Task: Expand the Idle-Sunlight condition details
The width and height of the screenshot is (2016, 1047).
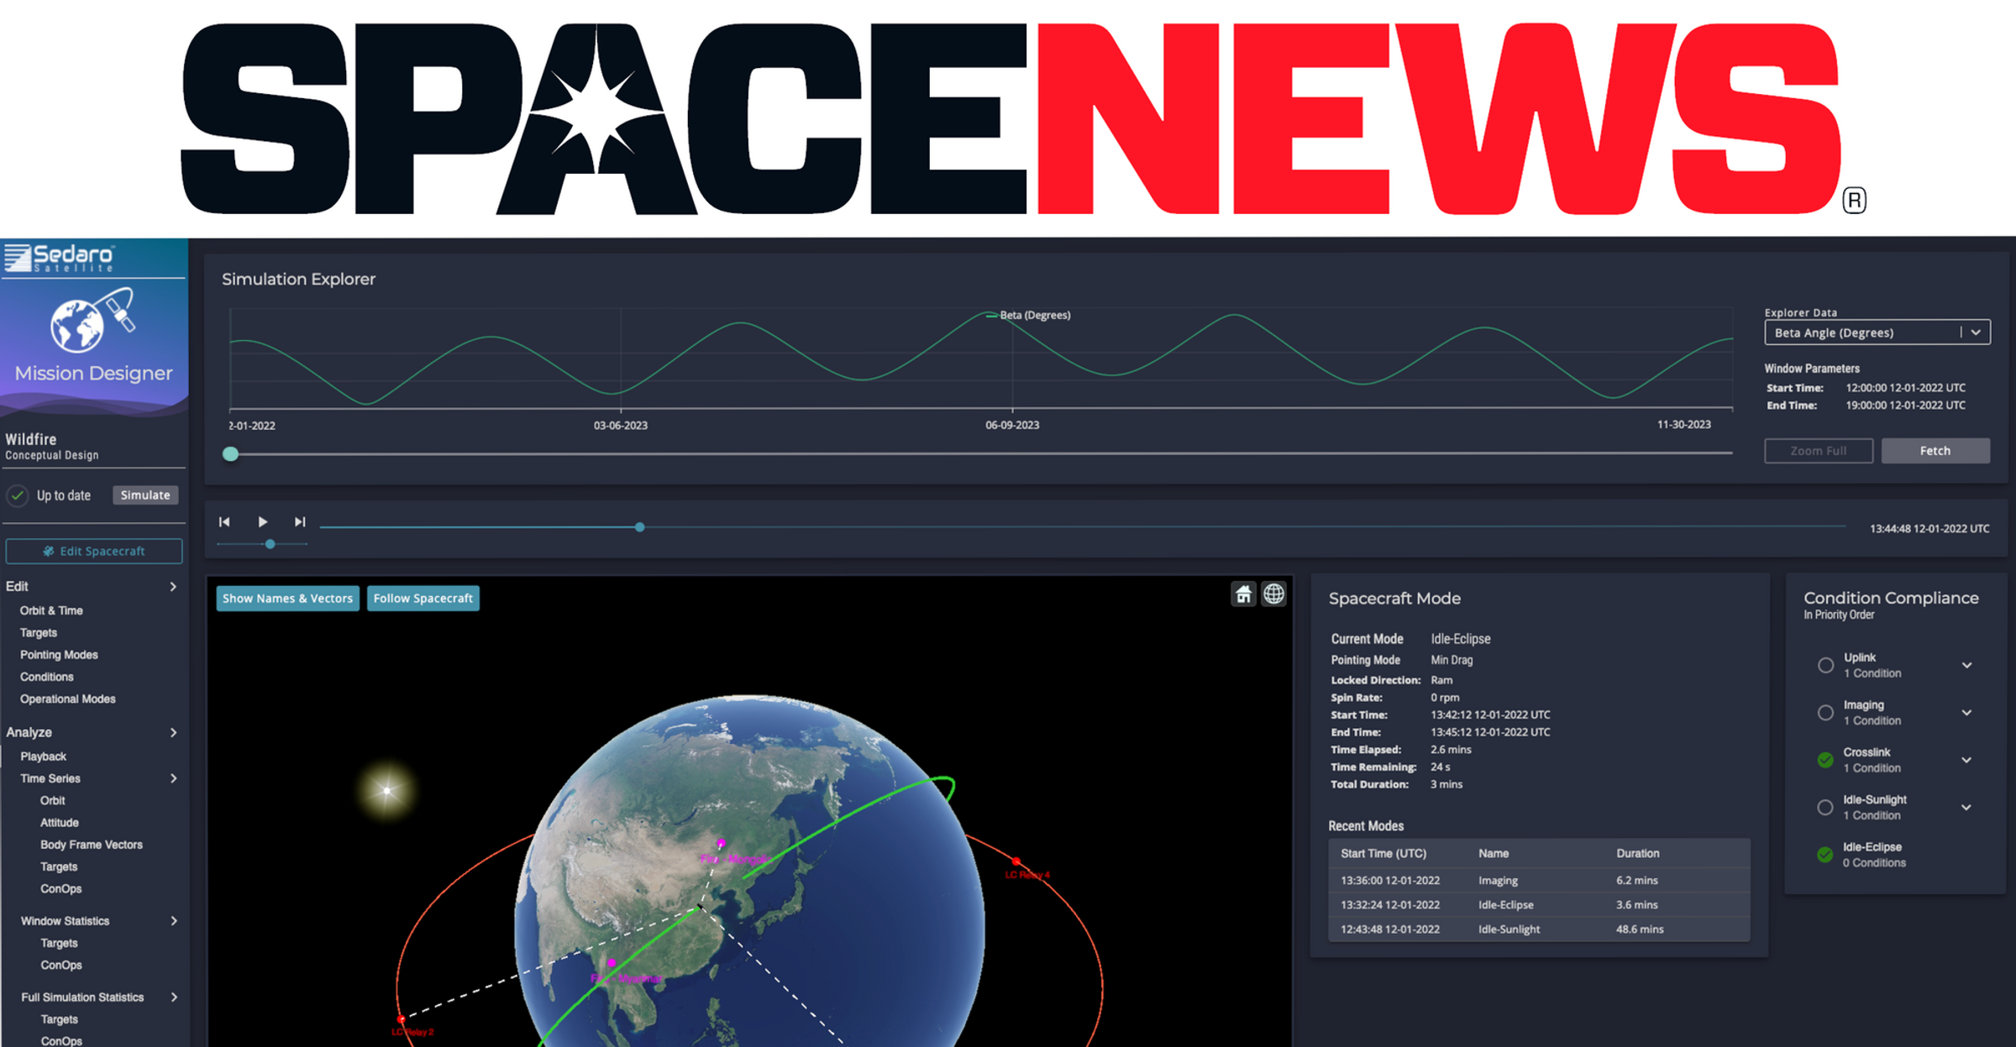Action: click(x=1967, y=808)
